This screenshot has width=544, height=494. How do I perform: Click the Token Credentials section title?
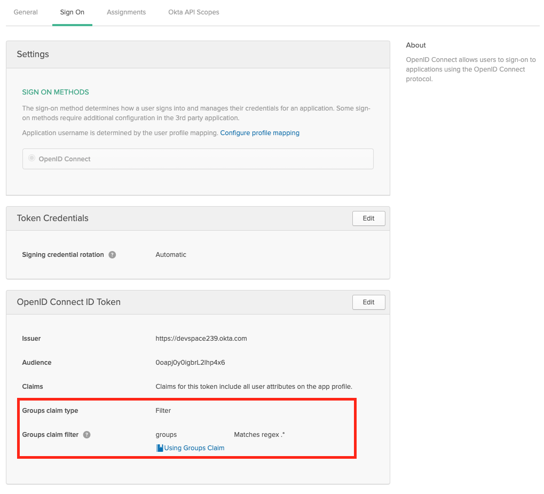[x=52, y=218]
